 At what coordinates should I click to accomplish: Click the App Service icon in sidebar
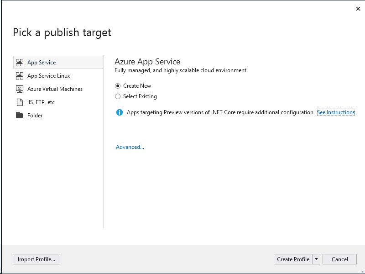(20, 63)
